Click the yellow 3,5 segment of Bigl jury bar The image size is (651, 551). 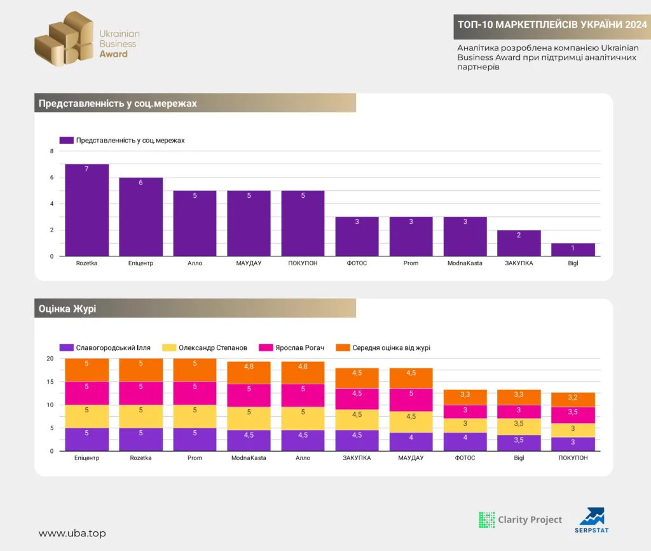point(519,427)
